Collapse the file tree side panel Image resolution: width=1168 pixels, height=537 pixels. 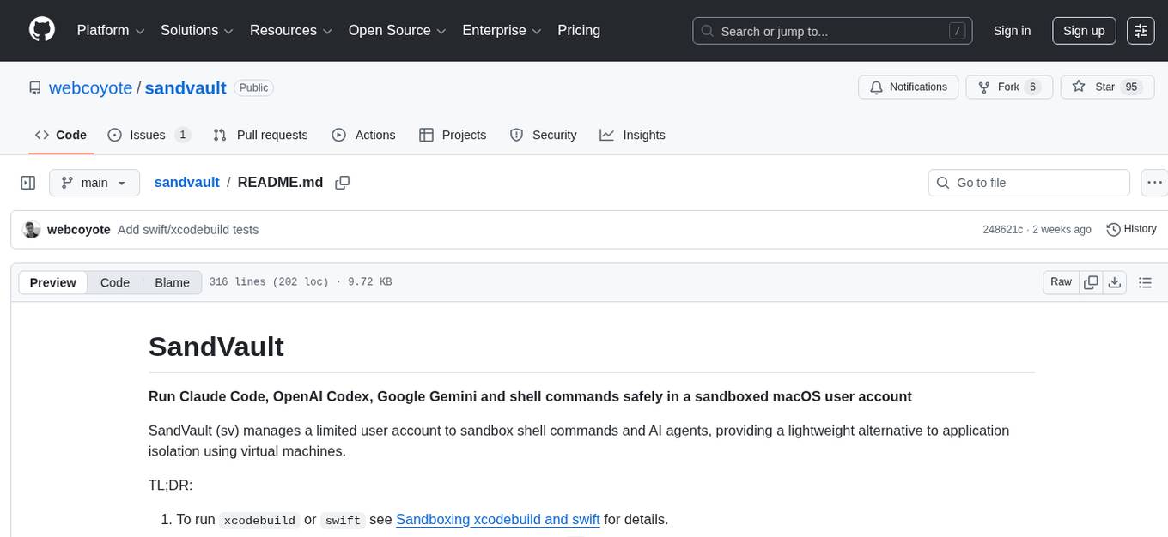27,183
